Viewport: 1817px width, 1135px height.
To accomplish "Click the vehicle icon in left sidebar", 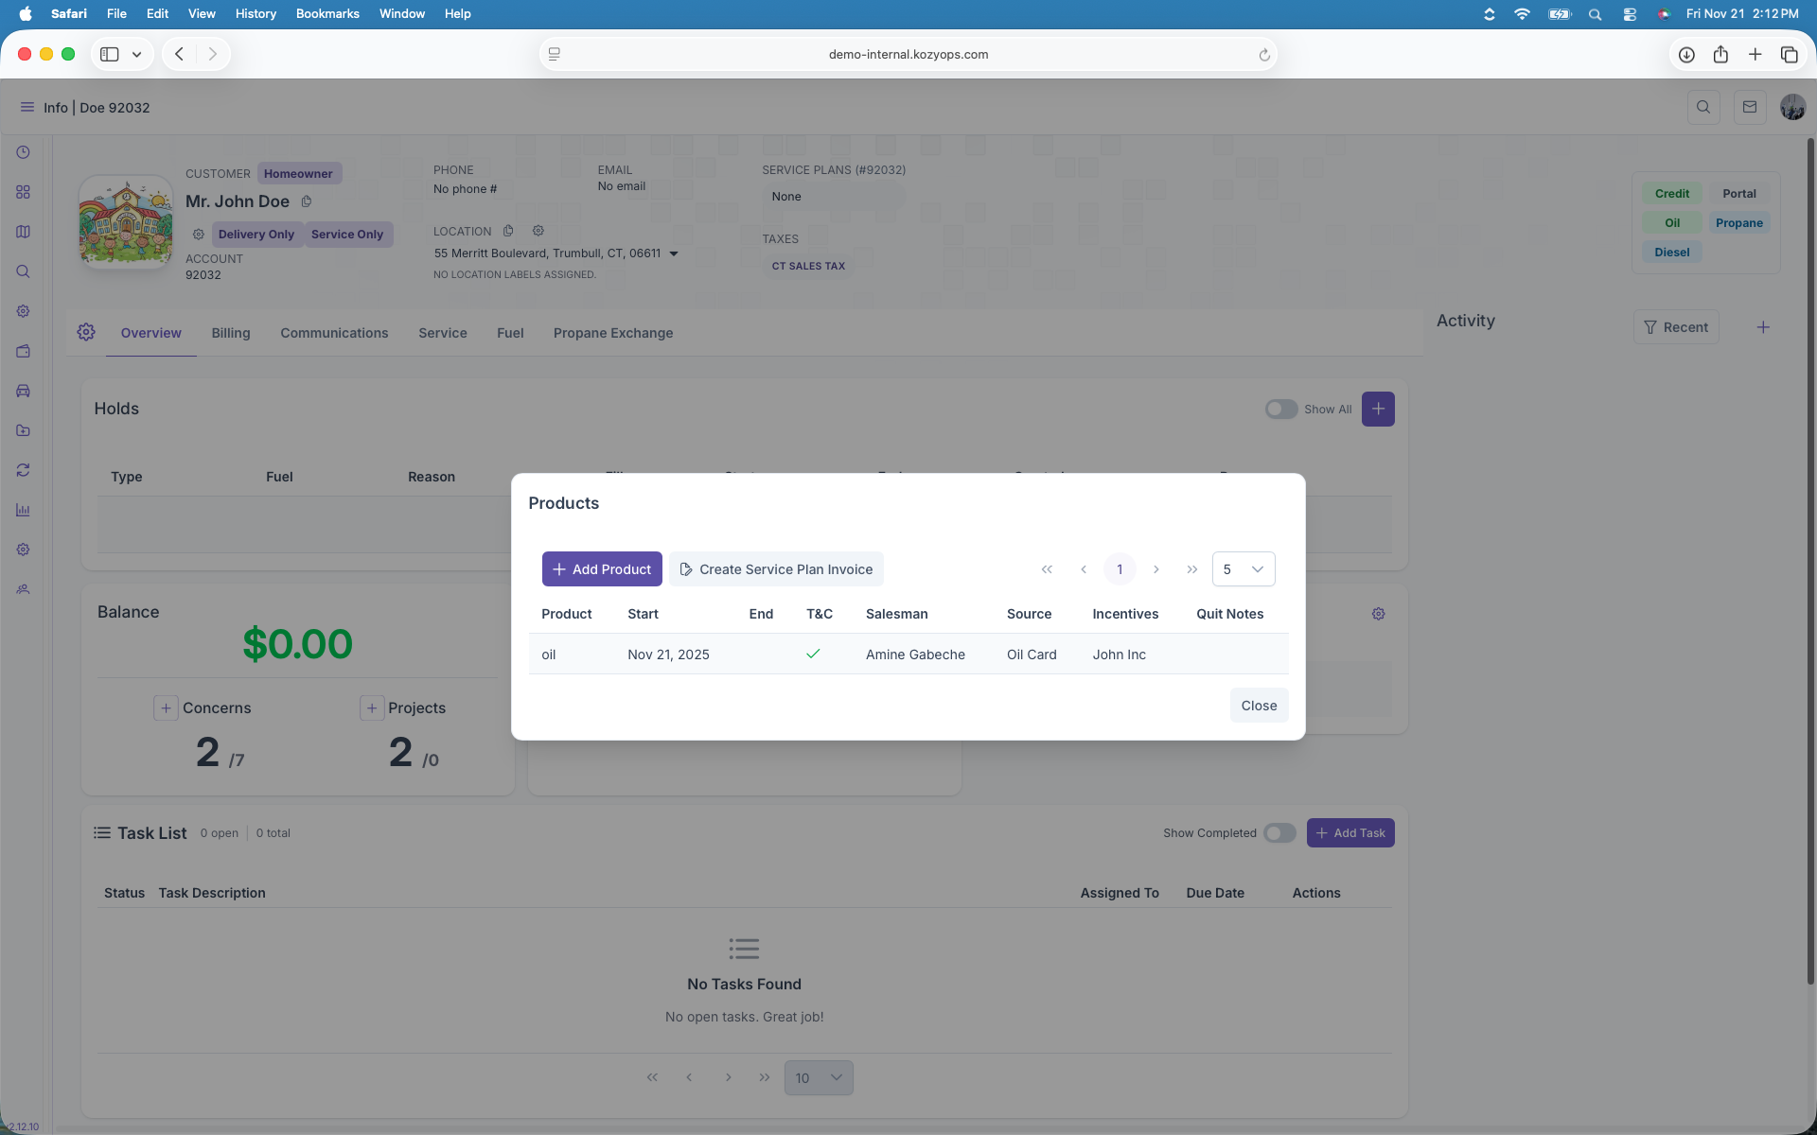I will pyautogui.click(x=23, y=391).
